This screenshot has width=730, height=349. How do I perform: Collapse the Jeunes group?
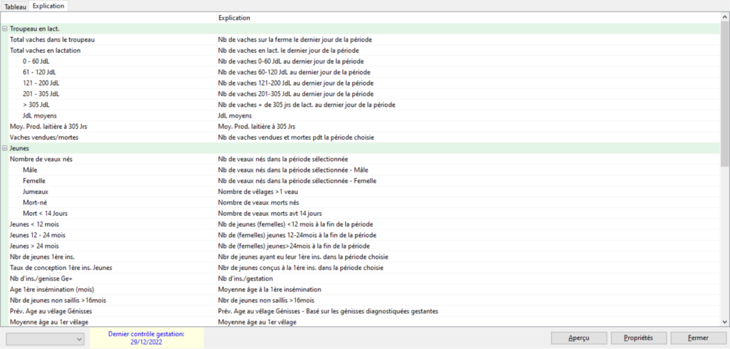click(x=5, y=147)
